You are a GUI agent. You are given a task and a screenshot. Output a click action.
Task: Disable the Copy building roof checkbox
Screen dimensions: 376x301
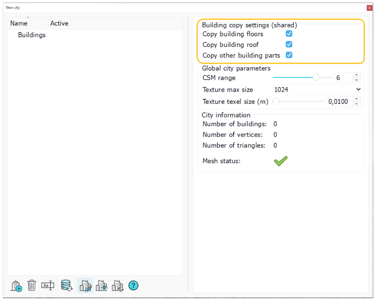289,45
